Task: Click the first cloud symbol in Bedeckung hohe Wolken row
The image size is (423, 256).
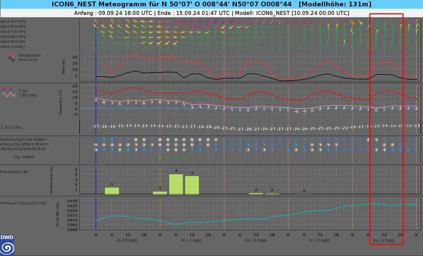Action: click(96, 140)
